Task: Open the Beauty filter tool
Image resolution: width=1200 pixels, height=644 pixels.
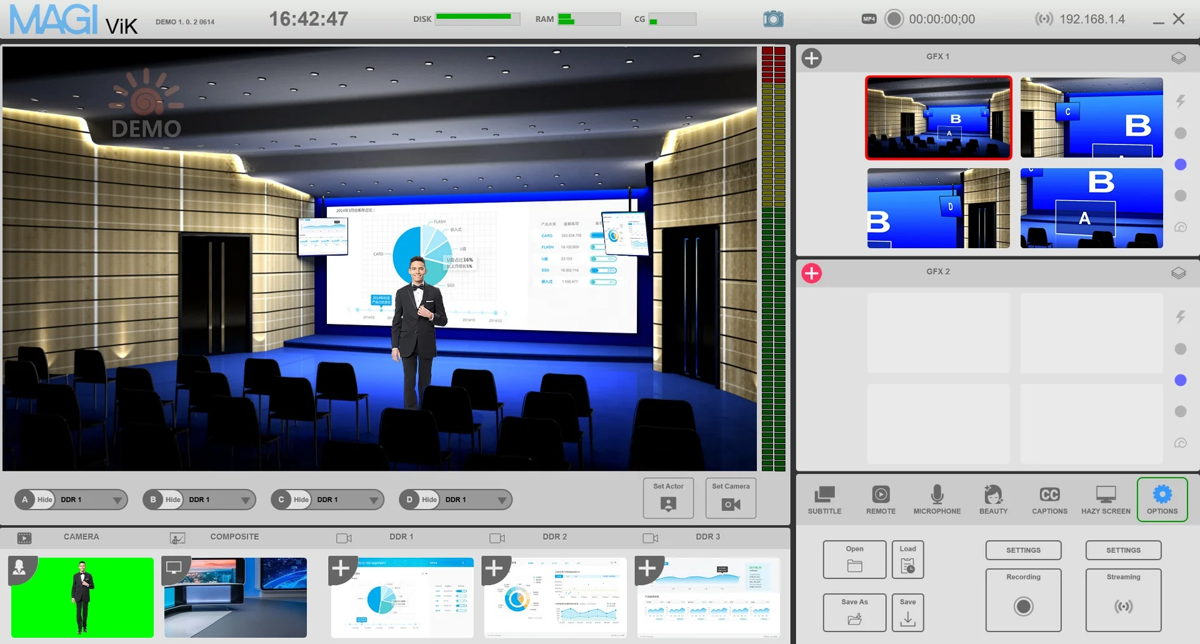Action: pos(993,500)
